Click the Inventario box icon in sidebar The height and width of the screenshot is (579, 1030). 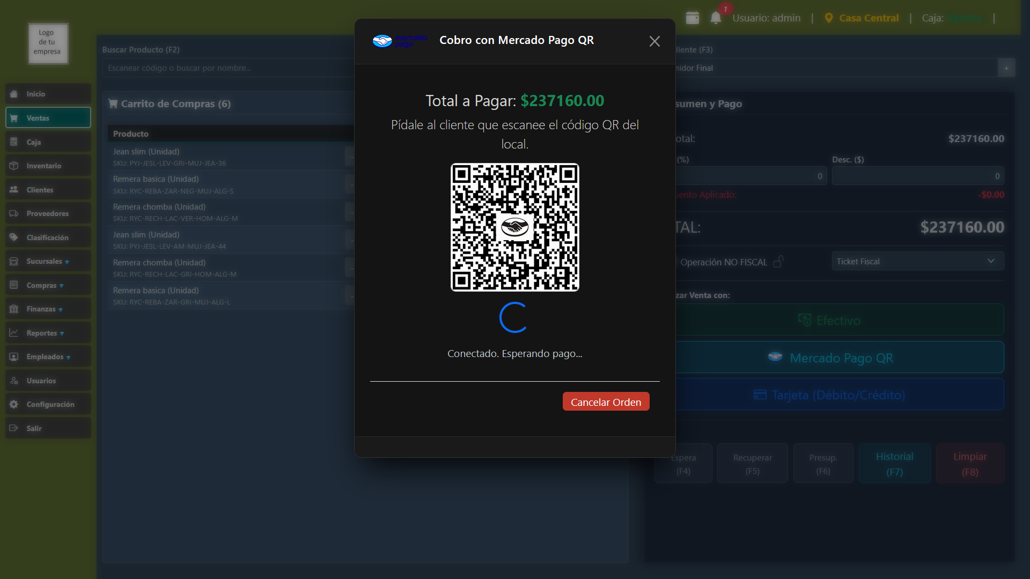tap(14, 166)
